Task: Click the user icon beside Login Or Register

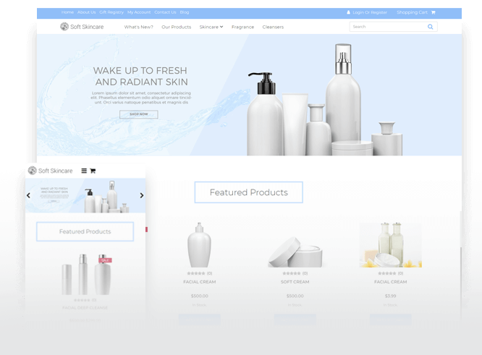Action: click(348, 12)
